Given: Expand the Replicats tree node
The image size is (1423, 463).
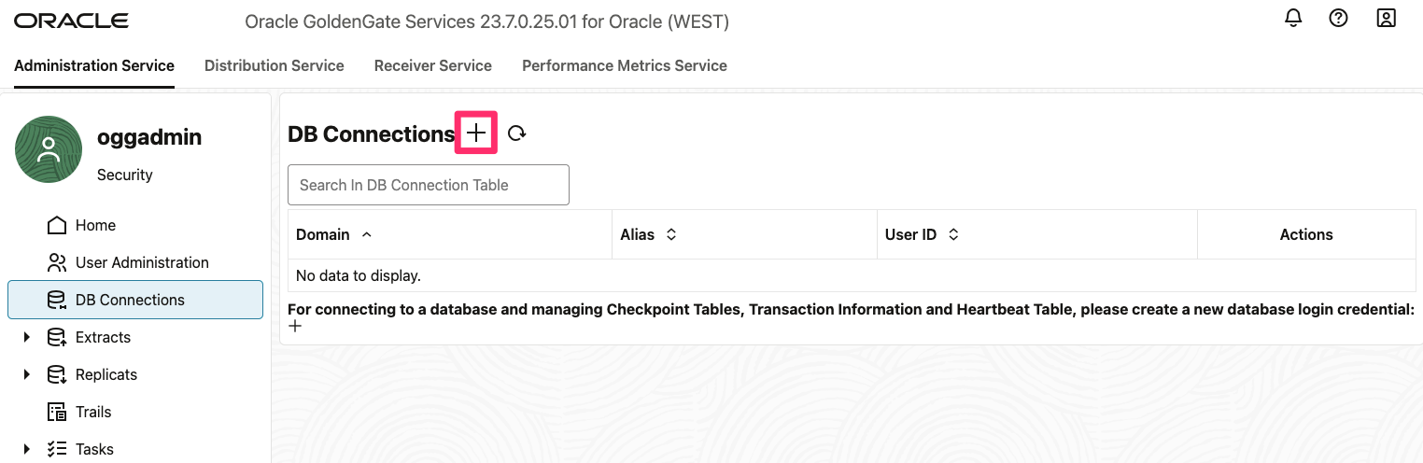Looking at the screenshot, I should point(27,374).
